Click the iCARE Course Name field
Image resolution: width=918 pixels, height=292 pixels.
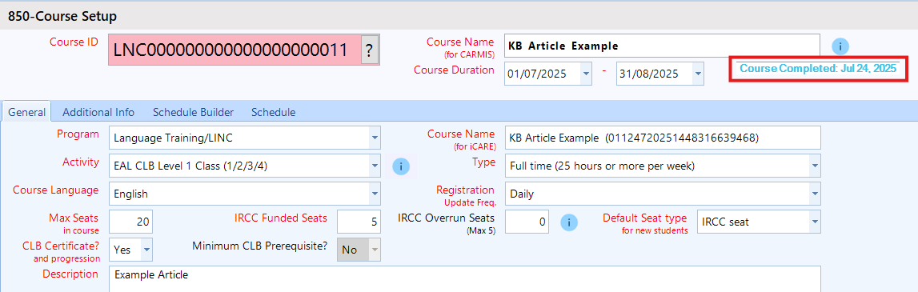(662, 138)
